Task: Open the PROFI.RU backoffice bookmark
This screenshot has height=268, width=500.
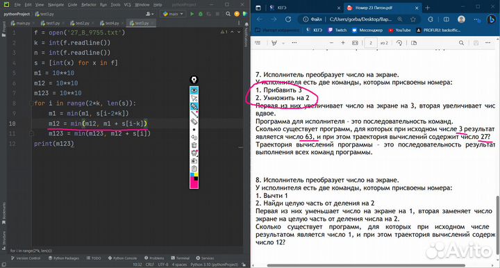Action: [x=438, y=31]
